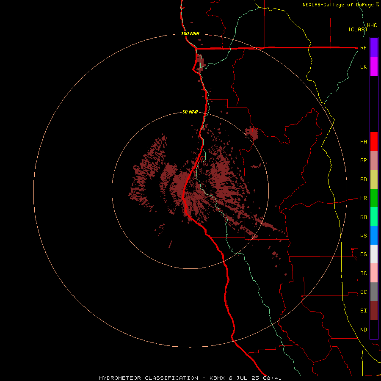Click the '50 NMI' range ring label
This screenshot has width=381, height=381.
coord(190,112)
